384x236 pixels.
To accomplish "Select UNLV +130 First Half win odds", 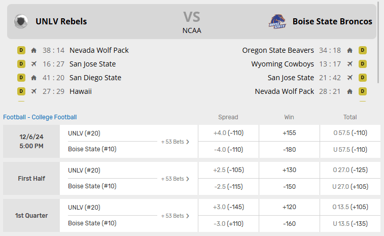I will (289, 170).
